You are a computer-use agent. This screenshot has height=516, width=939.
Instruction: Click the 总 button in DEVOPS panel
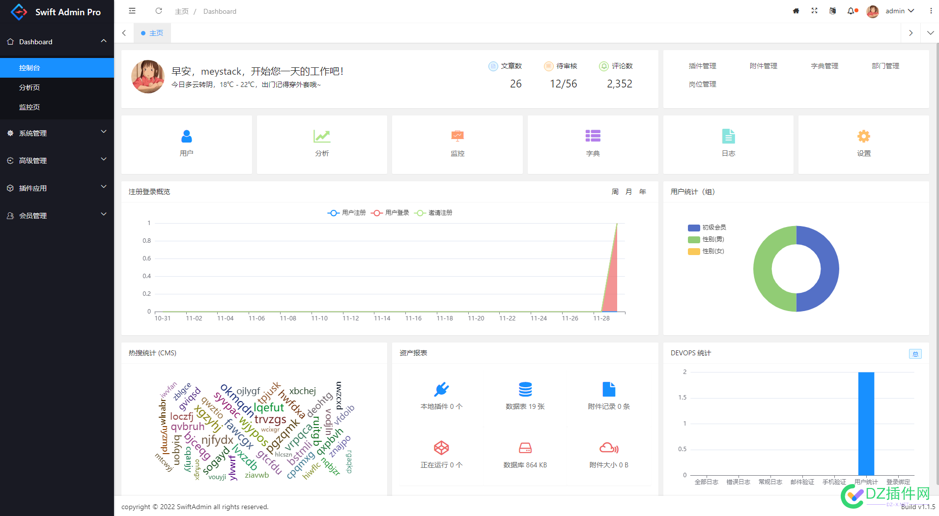(915, 354)
